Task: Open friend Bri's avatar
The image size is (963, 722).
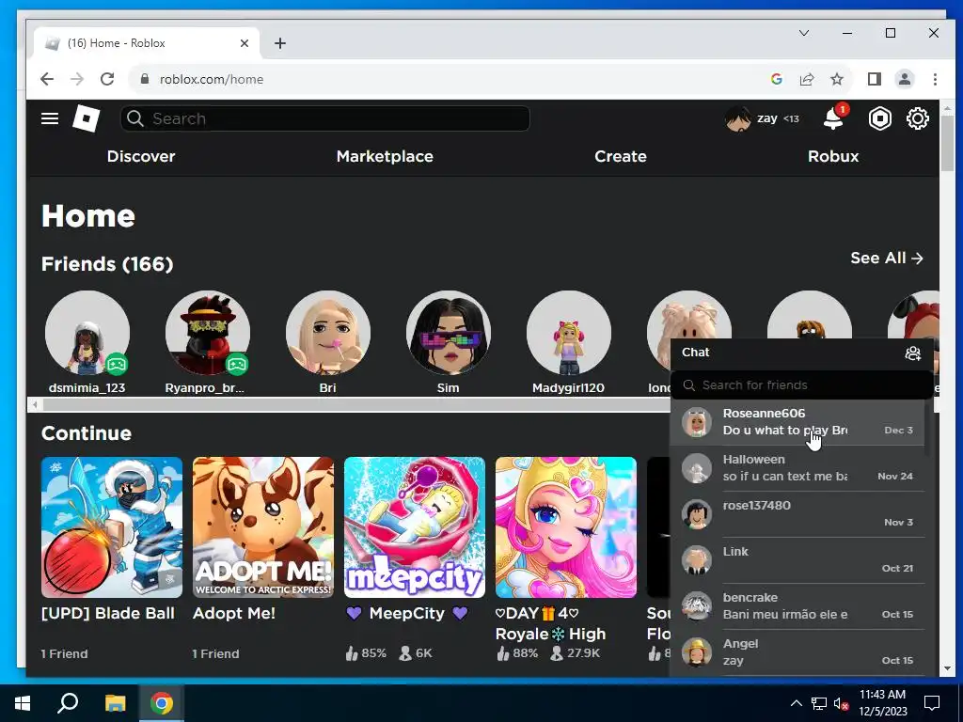Action: [328, 333]
